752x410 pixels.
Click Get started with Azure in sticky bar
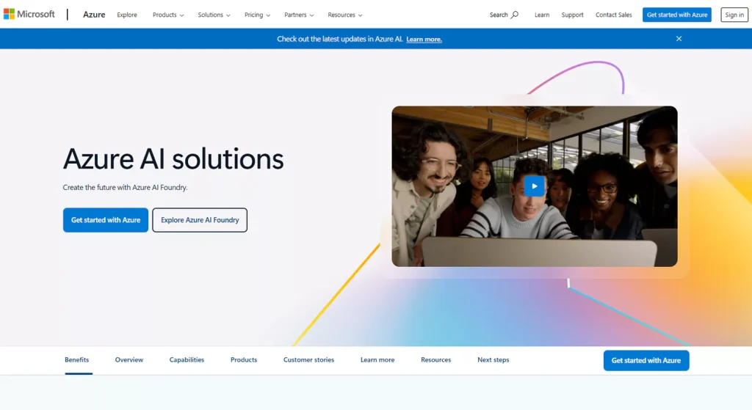point(646,361)
